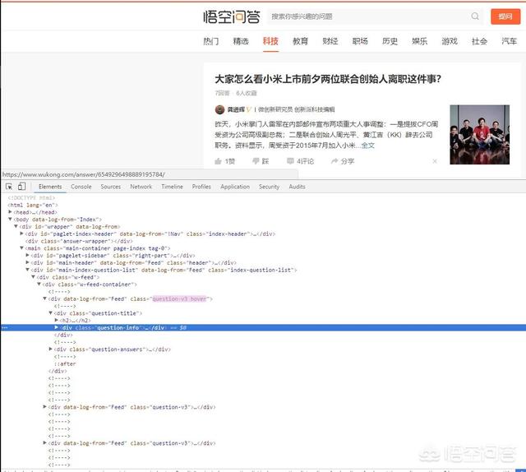Open the 全文 full text link

coord(368,145)
